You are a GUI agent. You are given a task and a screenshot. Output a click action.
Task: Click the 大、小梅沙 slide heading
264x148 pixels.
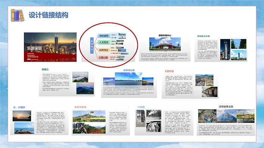[19, 107]
